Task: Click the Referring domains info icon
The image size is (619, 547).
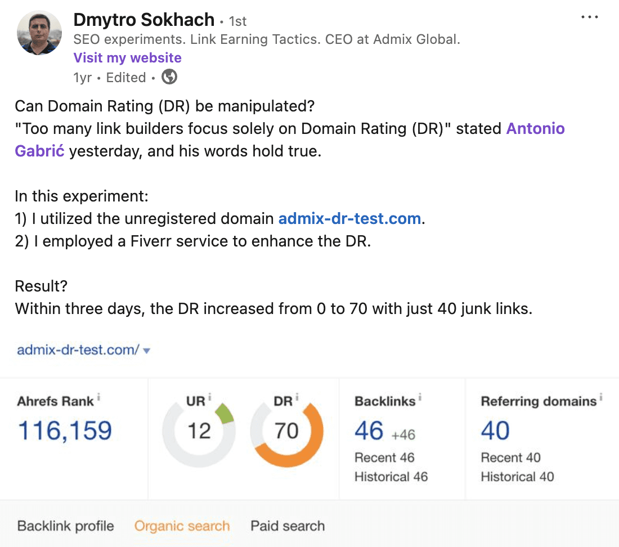Action: tap(601, 397)
